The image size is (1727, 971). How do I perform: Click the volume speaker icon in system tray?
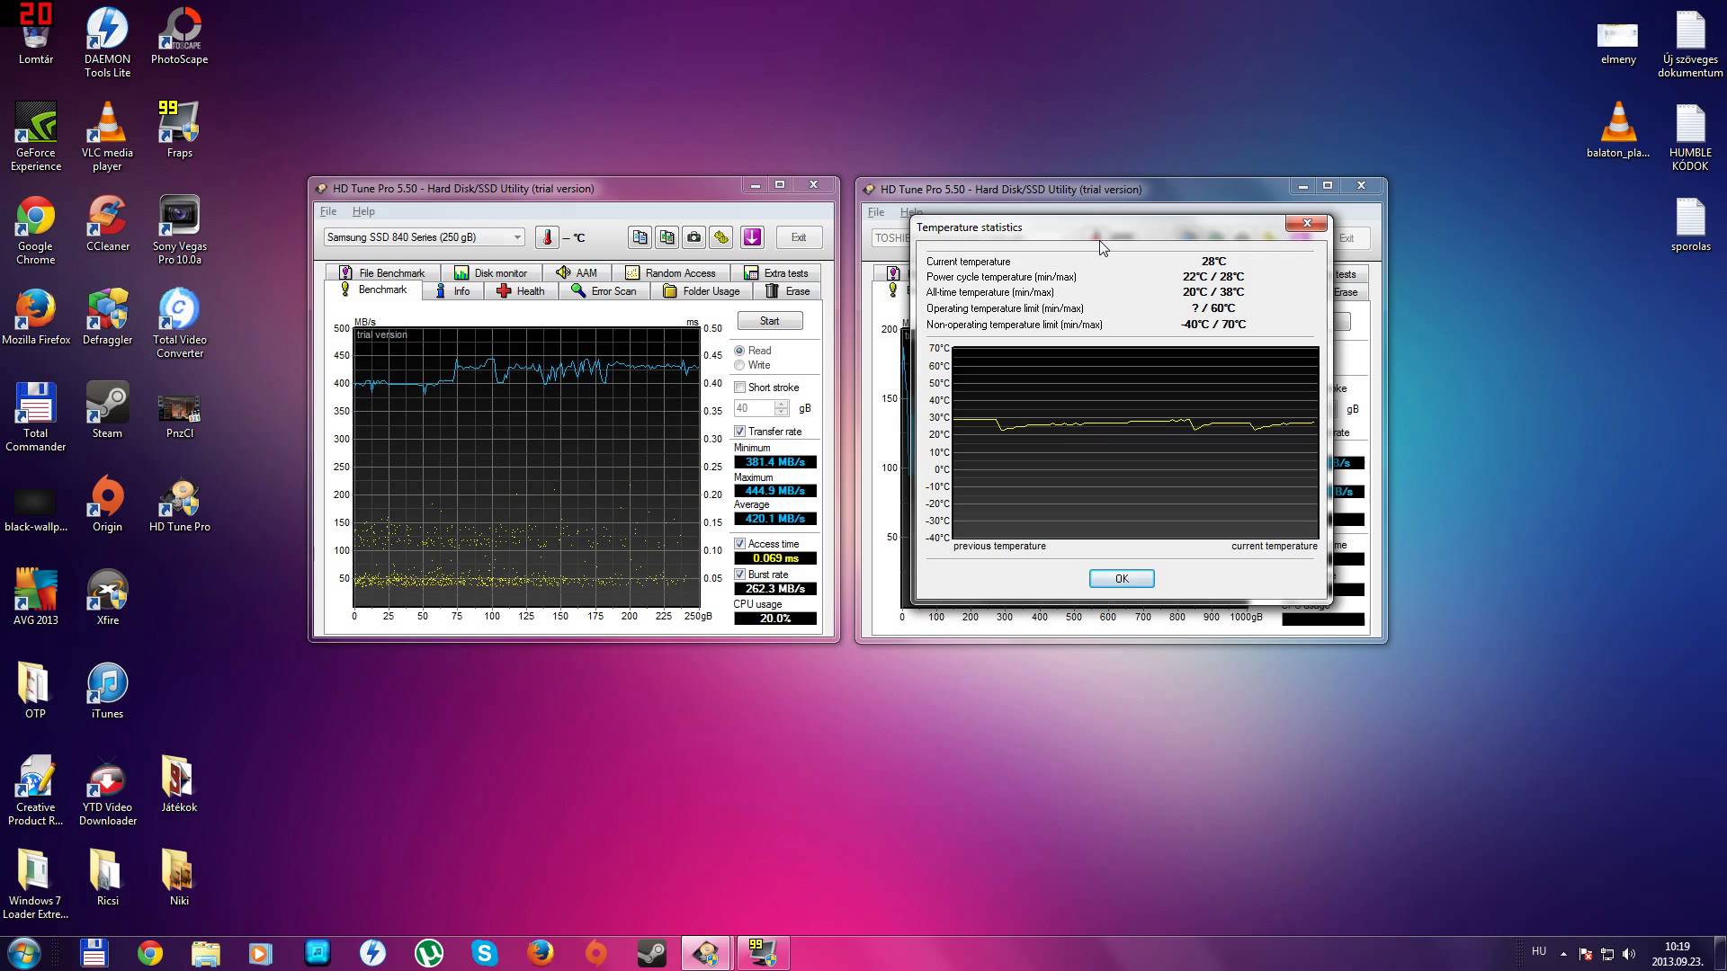click(1628, 954)
